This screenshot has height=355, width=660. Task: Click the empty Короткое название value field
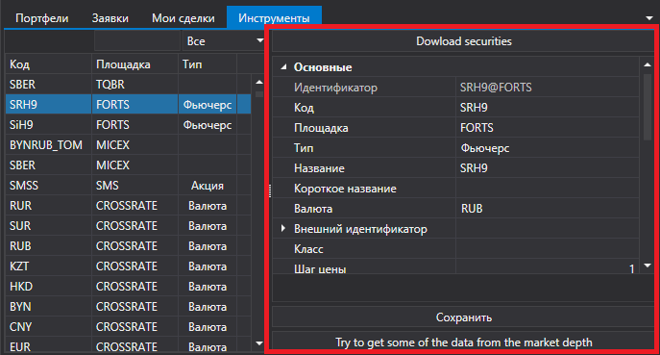tap(548, 189)
